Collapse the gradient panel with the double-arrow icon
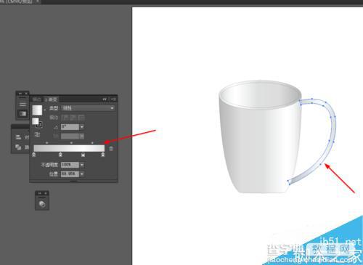This screenshot has width=363, height=265. pyautogui.click(x=105, y=99)
